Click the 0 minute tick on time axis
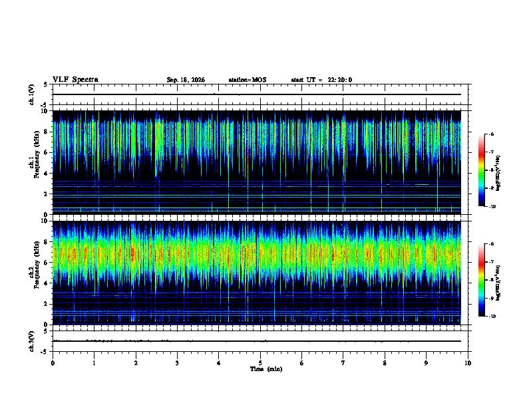 (53, 363)
